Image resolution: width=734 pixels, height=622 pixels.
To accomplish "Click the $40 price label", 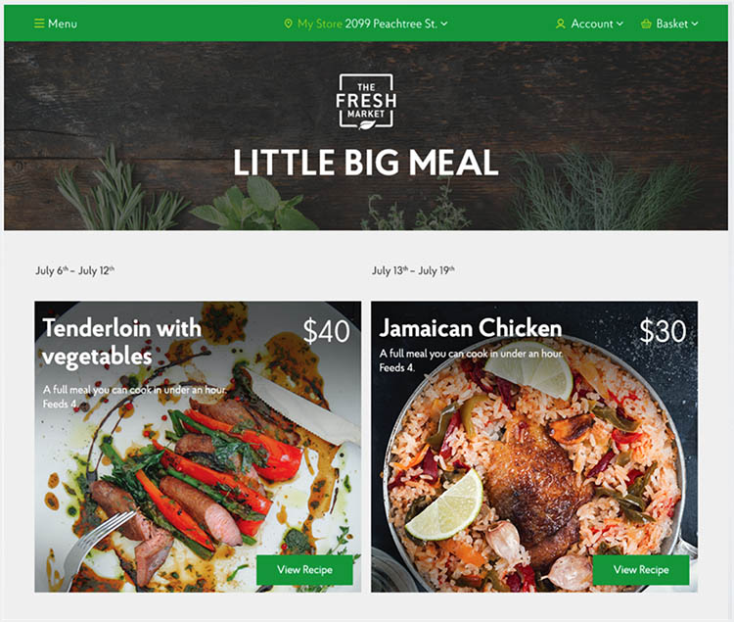I will click(x=326, y=331).
